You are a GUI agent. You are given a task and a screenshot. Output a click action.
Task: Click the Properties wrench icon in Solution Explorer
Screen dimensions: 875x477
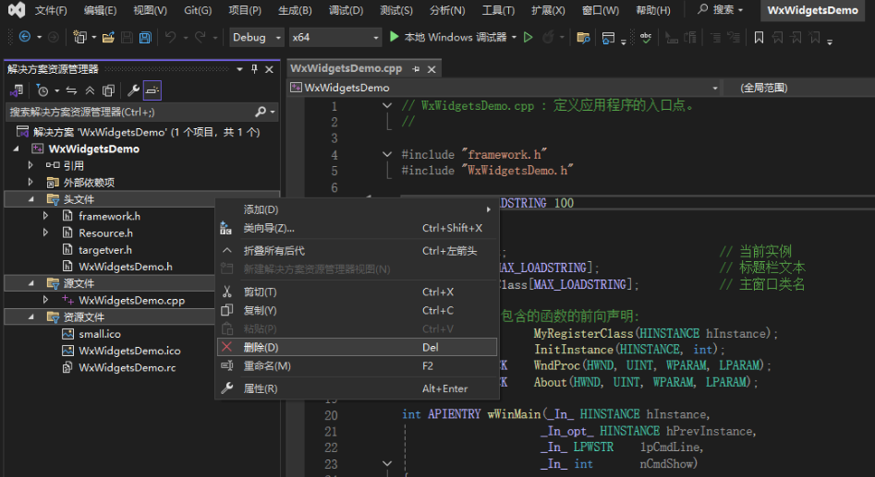133,90
